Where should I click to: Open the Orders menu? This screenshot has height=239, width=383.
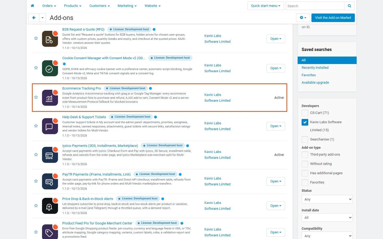[49, 6]
